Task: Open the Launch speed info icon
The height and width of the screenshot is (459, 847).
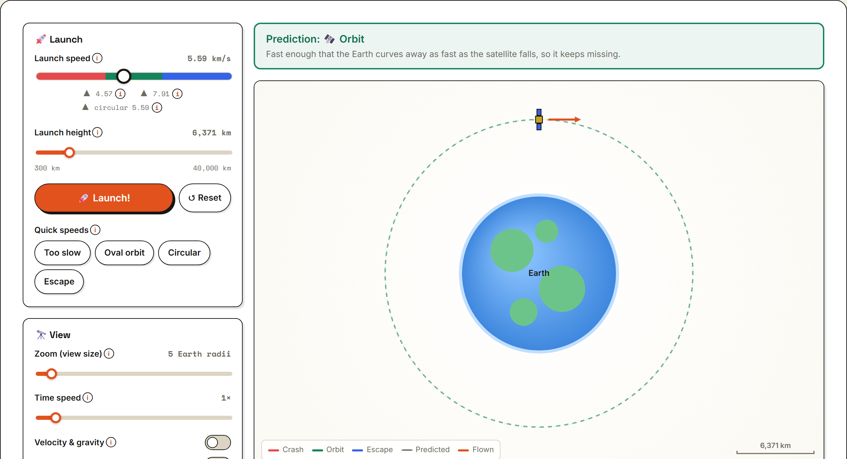Action: 97,58
